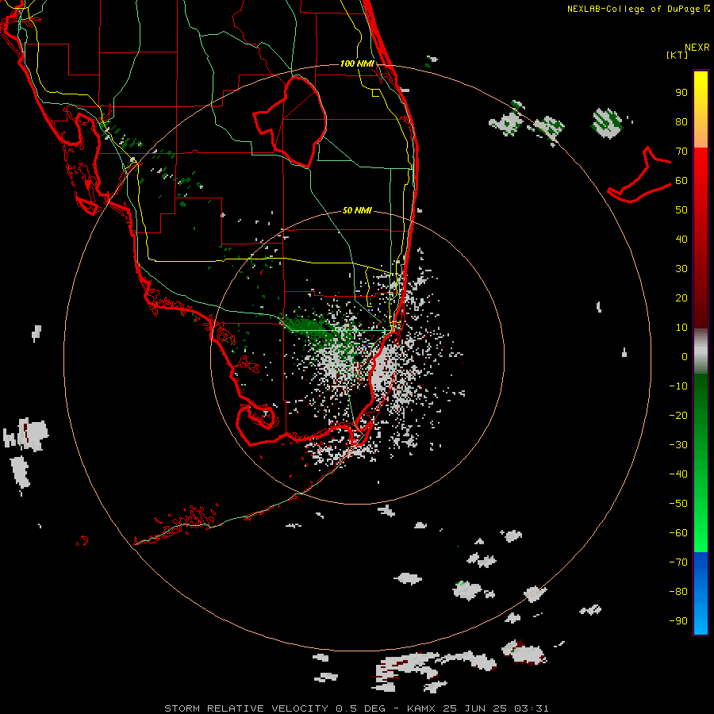Click the -40 value on velocity scale

[x=678, y=474]
